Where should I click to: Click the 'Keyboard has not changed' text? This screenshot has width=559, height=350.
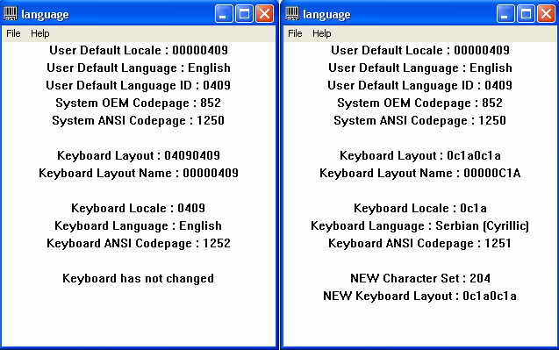139,278
